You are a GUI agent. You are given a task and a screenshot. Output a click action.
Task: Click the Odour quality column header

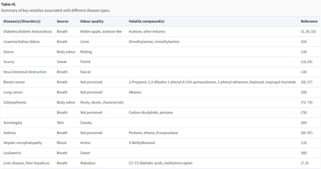pyautogui.click(x=92, y=21)
